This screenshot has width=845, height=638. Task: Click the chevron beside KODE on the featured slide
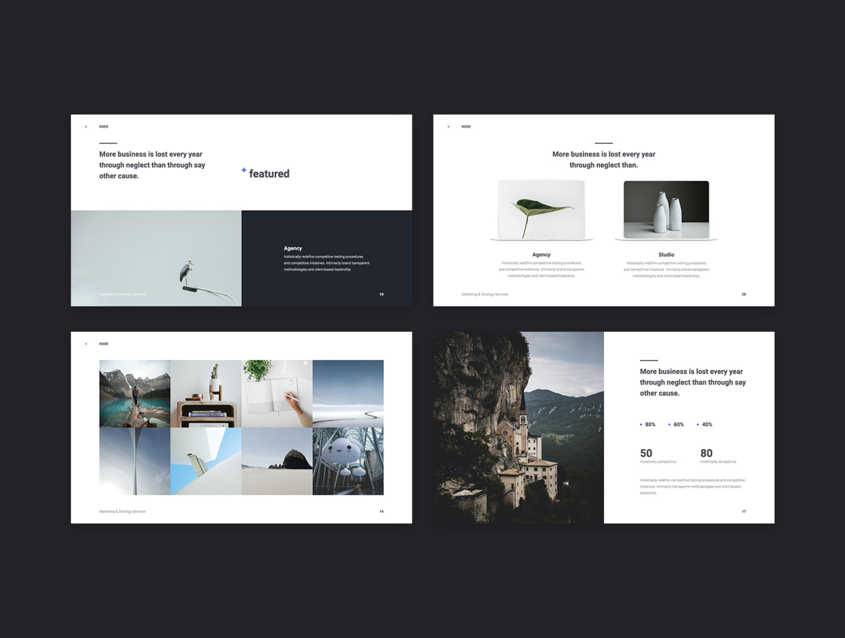86,127
